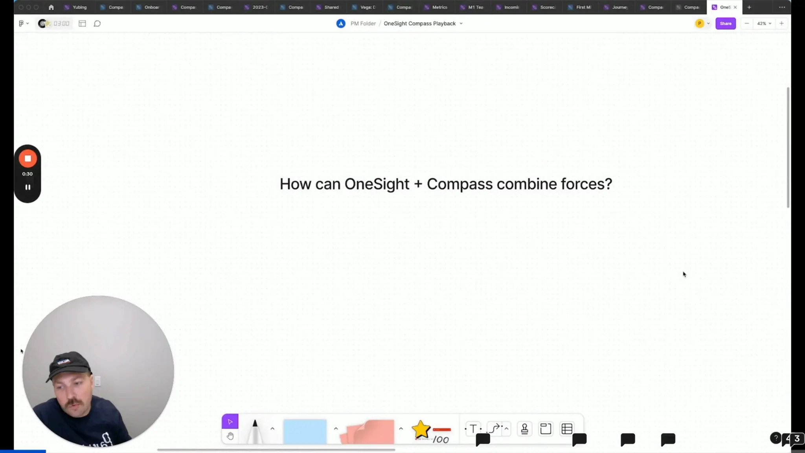Select the Section tool

point(546,429)
